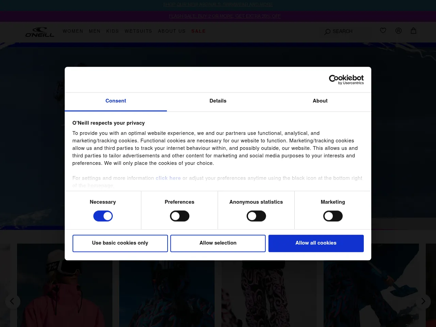This screenshot has height=327, width=436.
Task: Switch to the Details tab
Action: coord(218,101)
